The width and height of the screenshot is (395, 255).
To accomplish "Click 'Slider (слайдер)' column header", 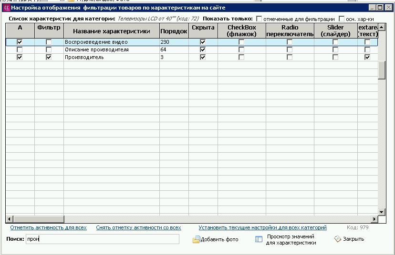I will (335, 30).
